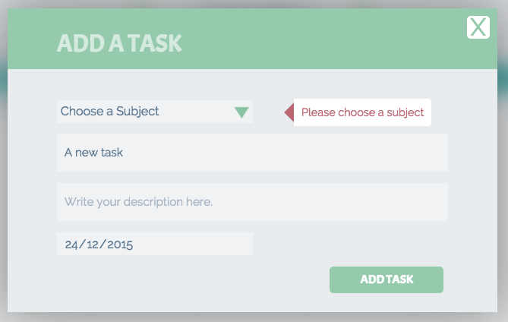Open the Choose a Subject dropdown
Viewport: 508px width, 322px height.
155,112
